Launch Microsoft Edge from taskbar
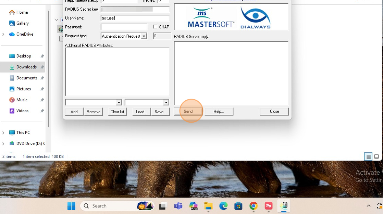 click(x=223, y=206)
